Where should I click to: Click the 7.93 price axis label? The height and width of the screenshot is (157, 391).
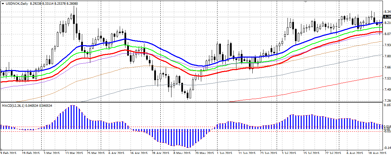[387, 45]
